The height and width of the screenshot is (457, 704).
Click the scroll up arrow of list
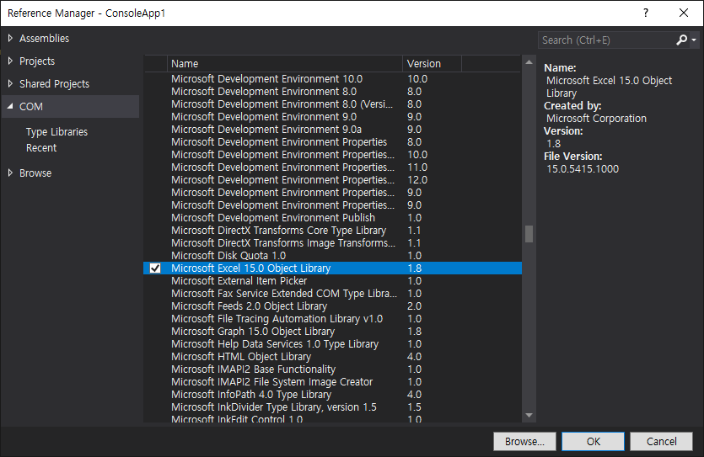[x=529, y=62]
